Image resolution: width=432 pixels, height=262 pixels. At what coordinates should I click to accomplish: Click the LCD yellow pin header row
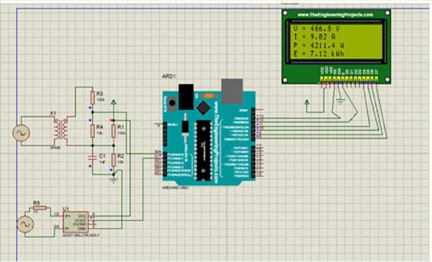pos(349,79)
